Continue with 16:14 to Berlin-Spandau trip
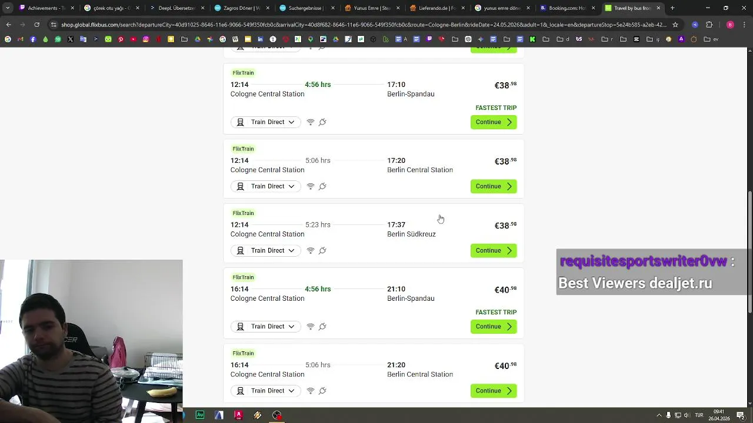Image resolution: width=753 pixels, height=423 pixels. (494, 327)
